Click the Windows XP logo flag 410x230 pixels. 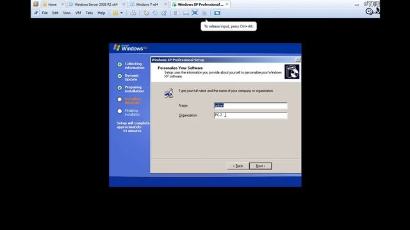[x=117, y=47]
